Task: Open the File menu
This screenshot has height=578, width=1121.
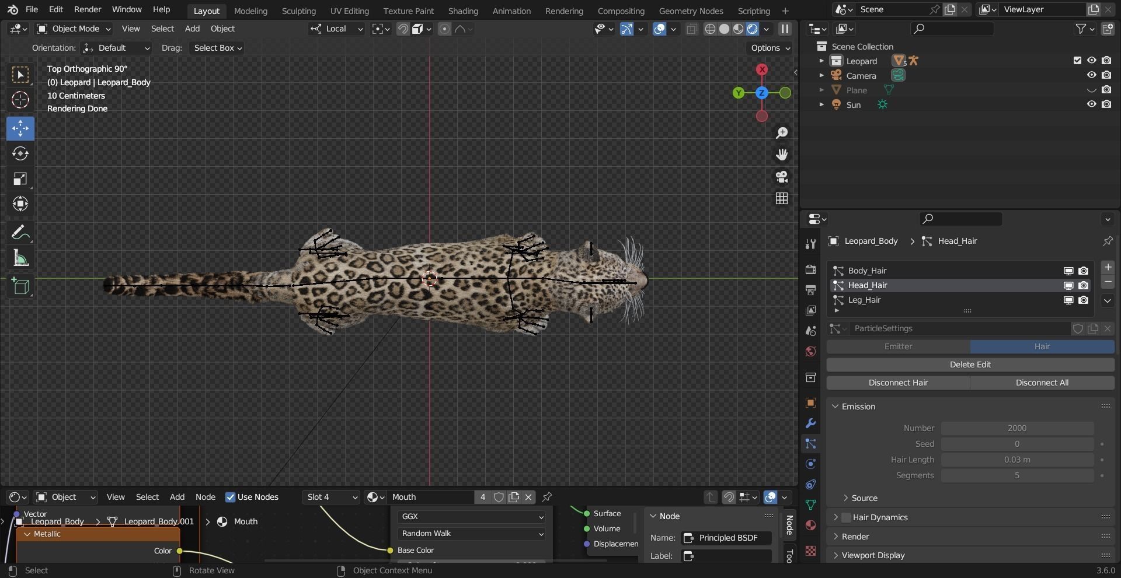Action: pos(32,9)
